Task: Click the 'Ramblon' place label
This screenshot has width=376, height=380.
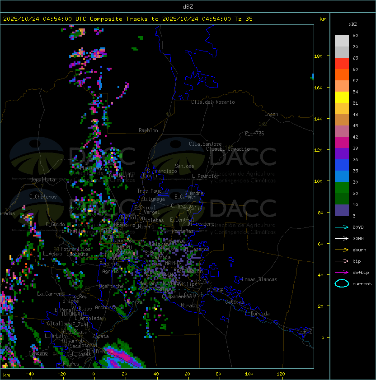Action: click(x=148, y=130)
